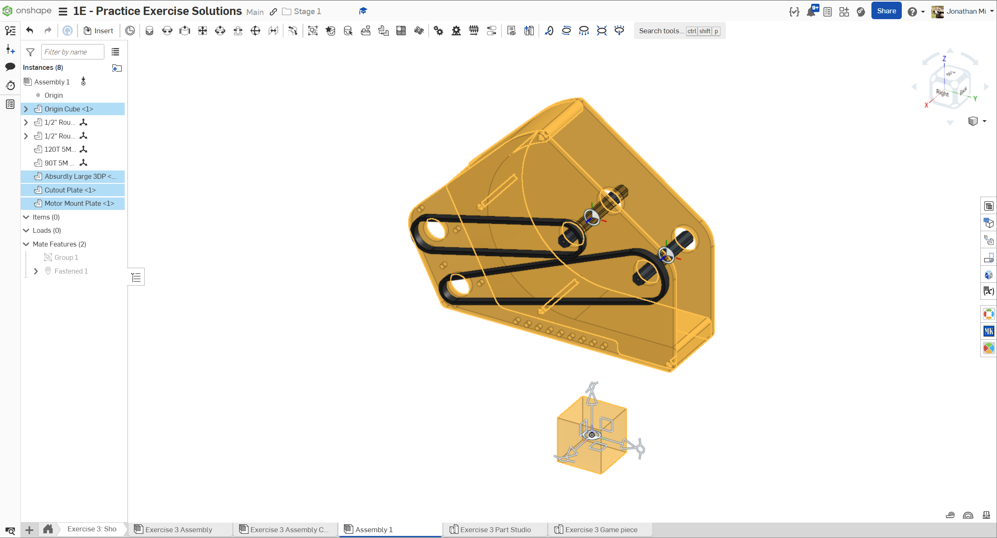Click the notifications bell icon
The height and width of the screenshot is (538, 997).
810,12
